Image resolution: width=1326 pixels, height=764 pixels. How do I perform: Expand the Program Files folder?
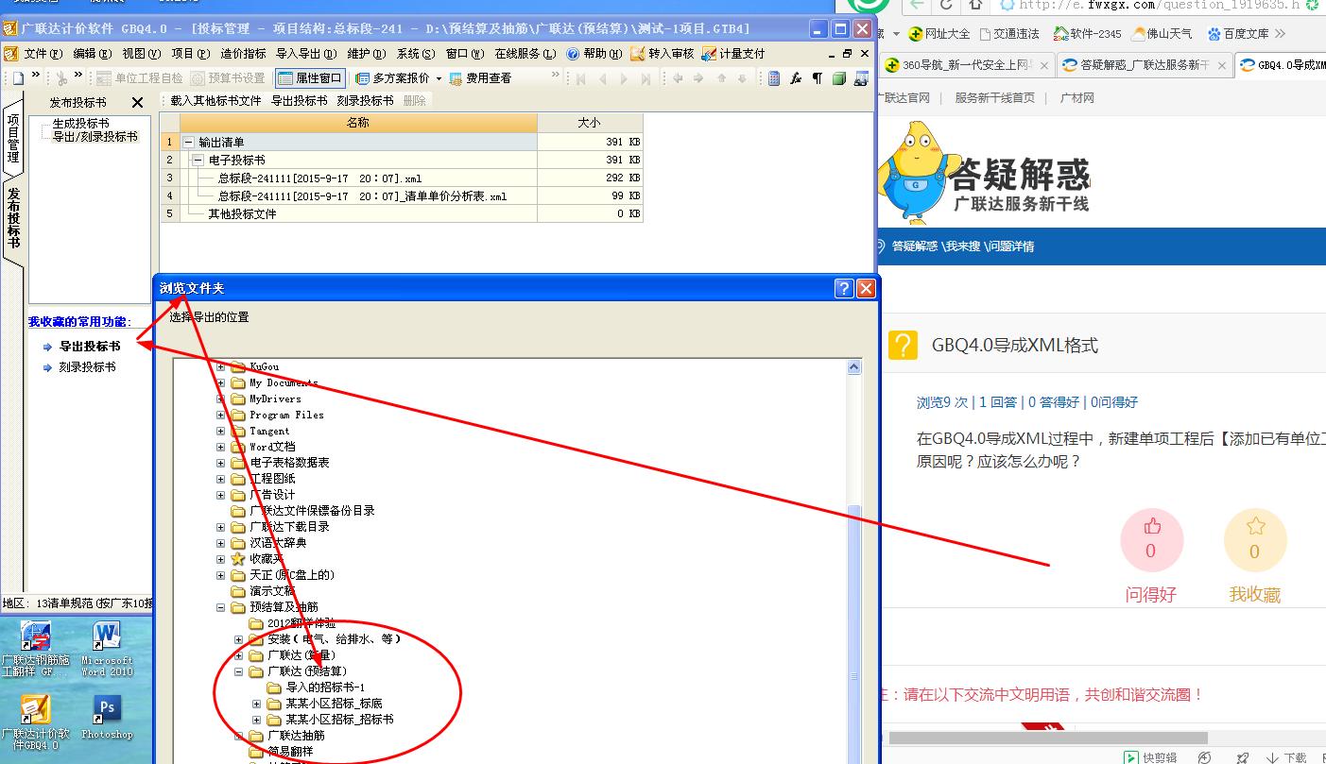(221, 416)
